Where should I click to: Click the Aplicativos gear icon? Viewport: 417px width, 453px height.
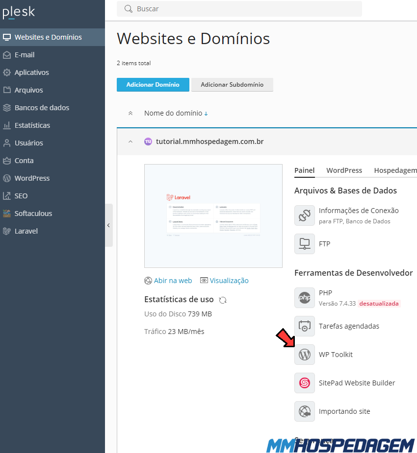(7, 72)
